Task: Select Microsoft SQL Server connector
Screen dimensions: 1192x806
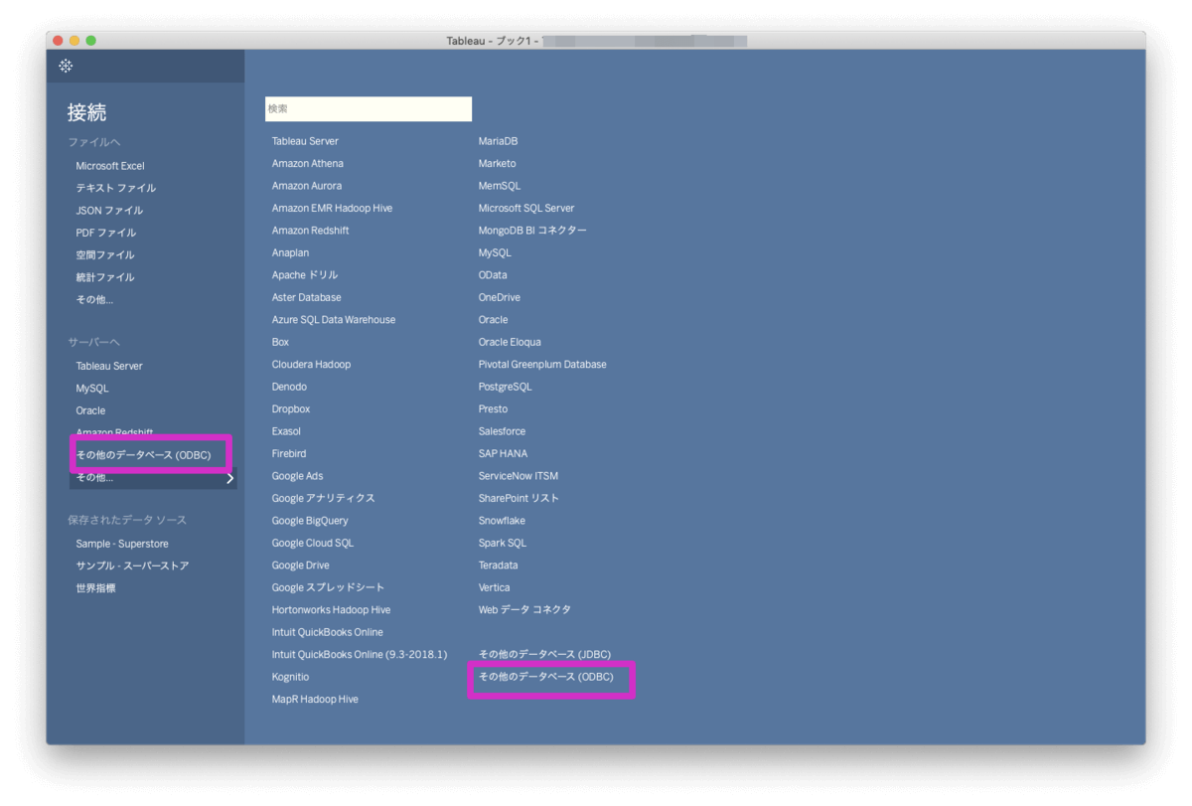Action: [x=526, y=208]
